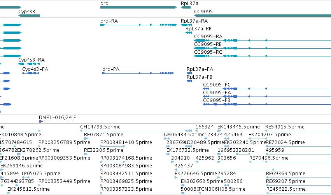
Task: Click the DME1-016J24.F purple marker
Action: 41,121
